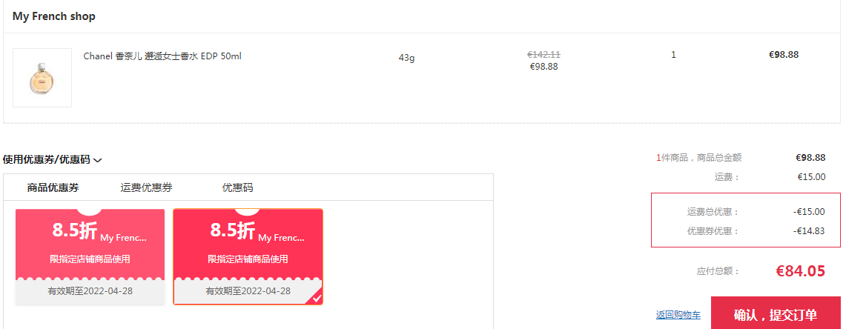Click the large red €84.05 total amount
The width and height of the screenshot is (846, 329).
801,270
